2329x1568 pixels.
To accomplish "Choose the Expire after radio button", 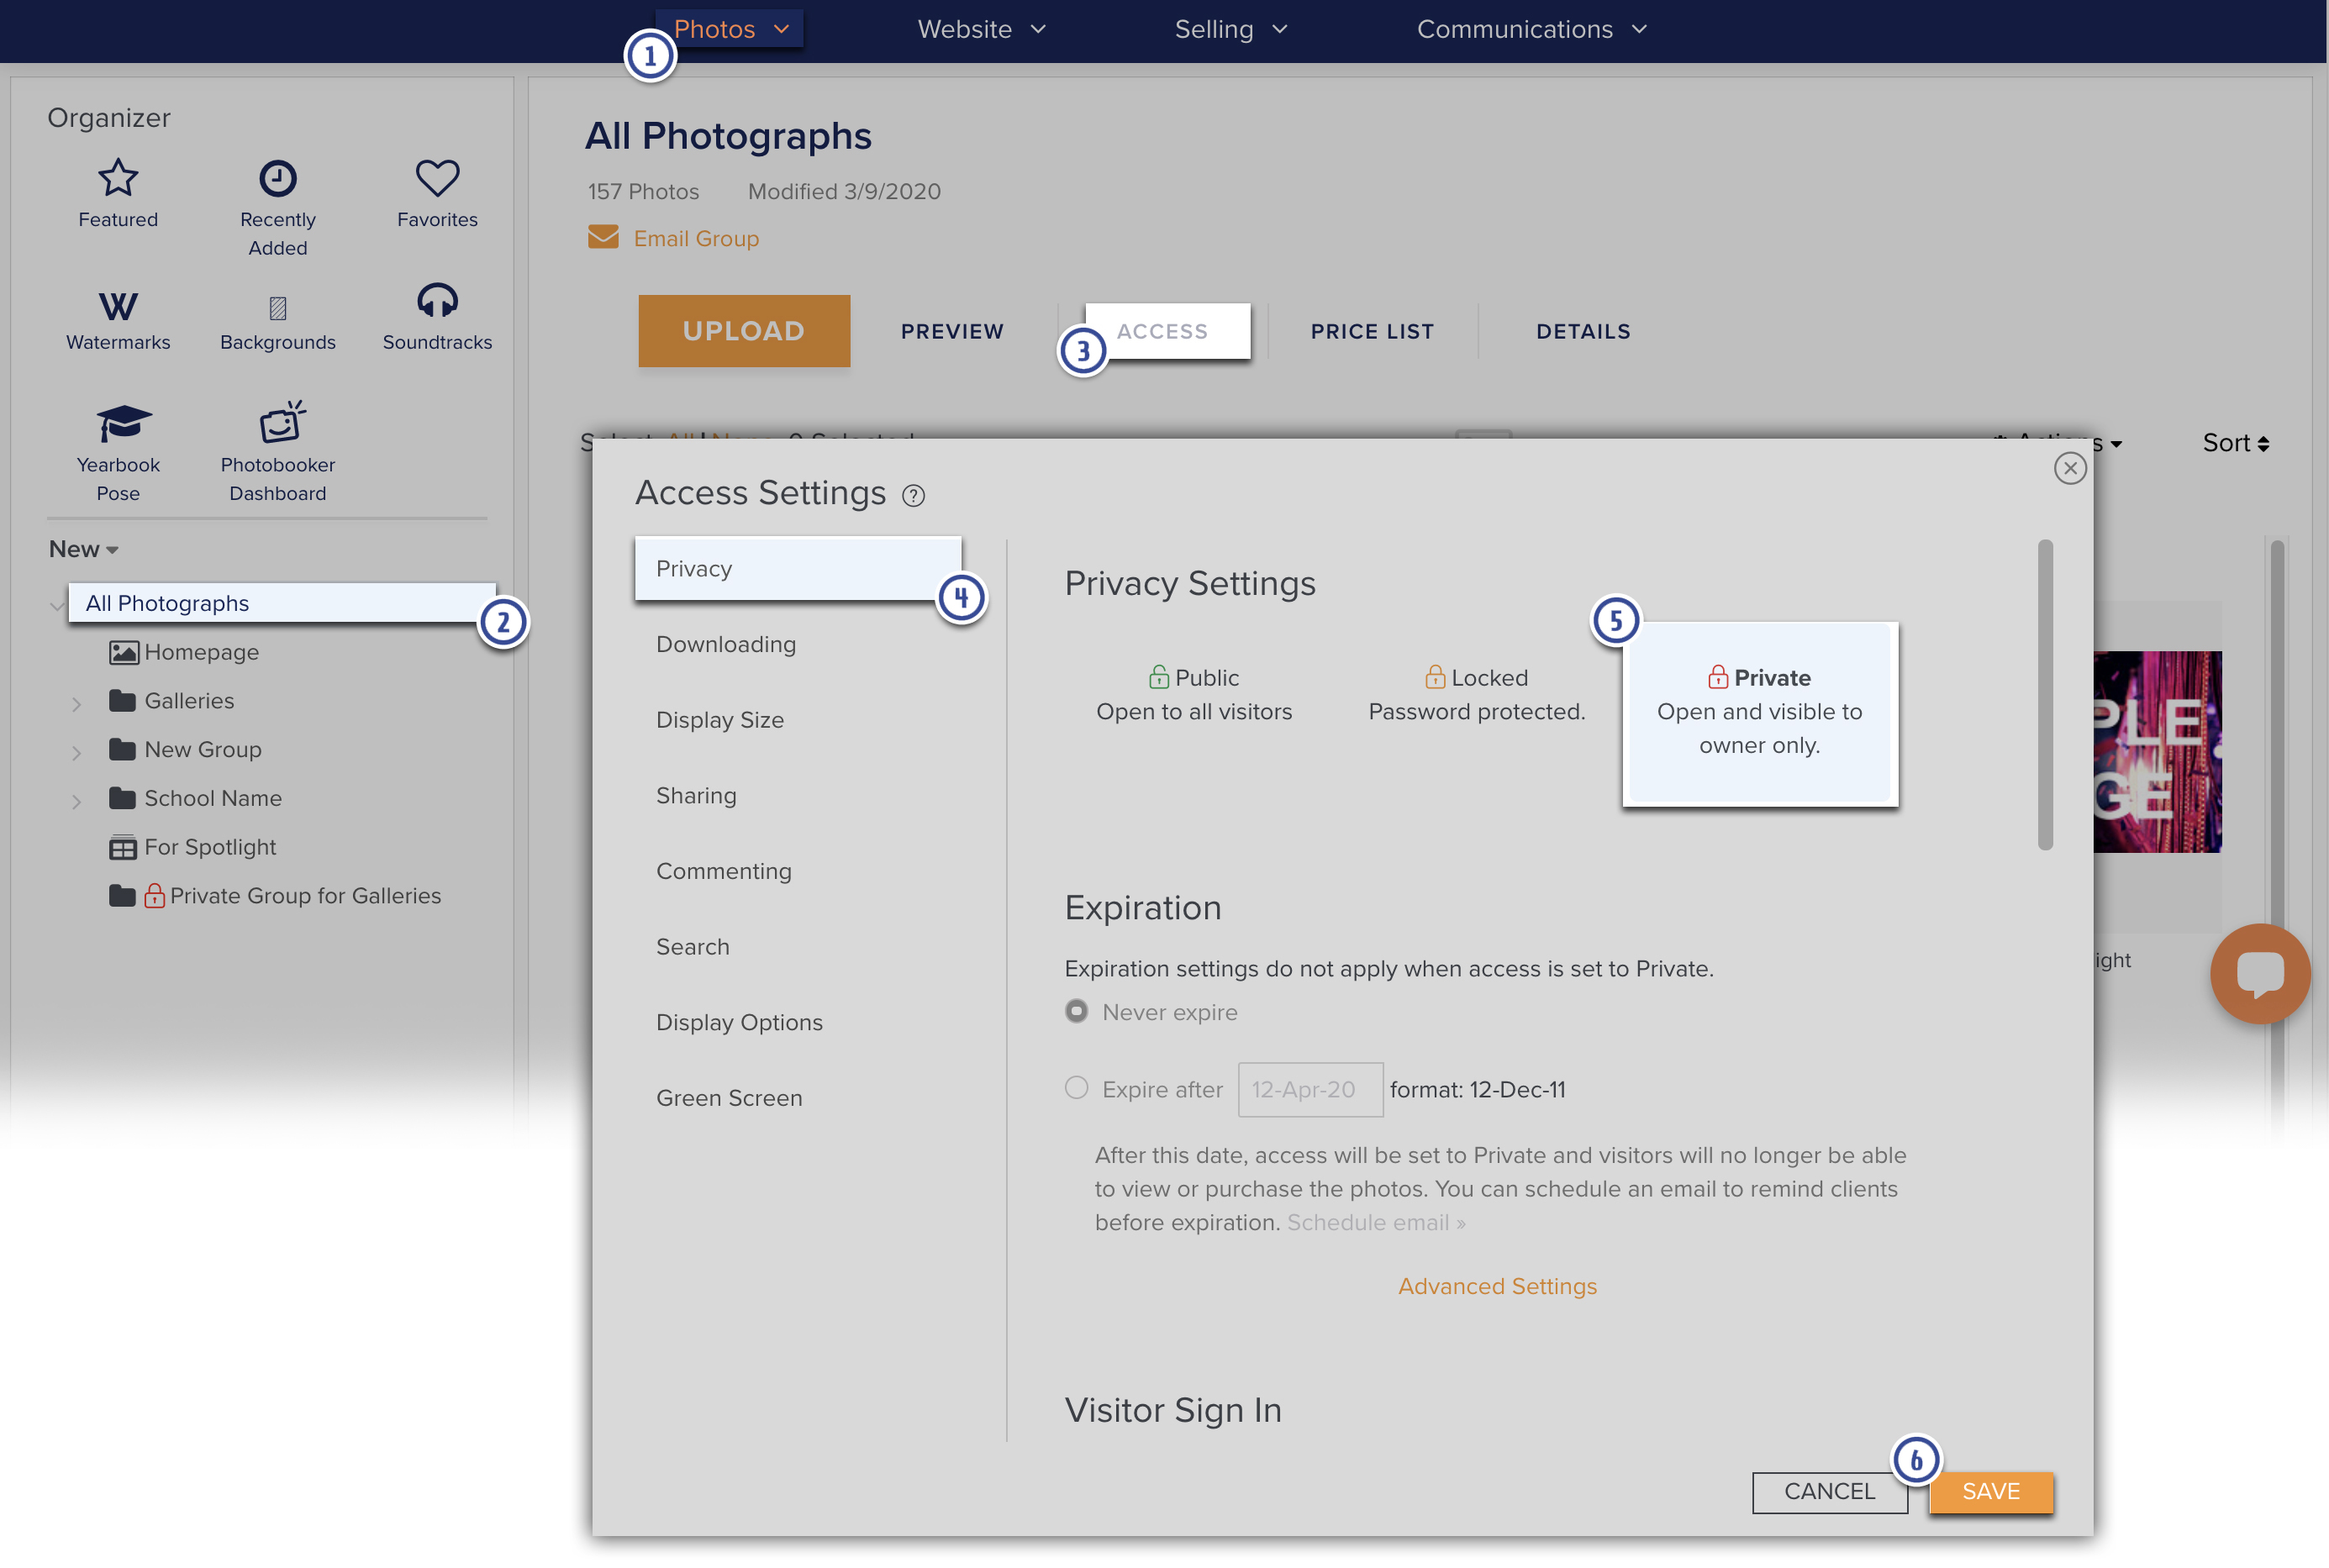I will [x=1076, y=1088].
